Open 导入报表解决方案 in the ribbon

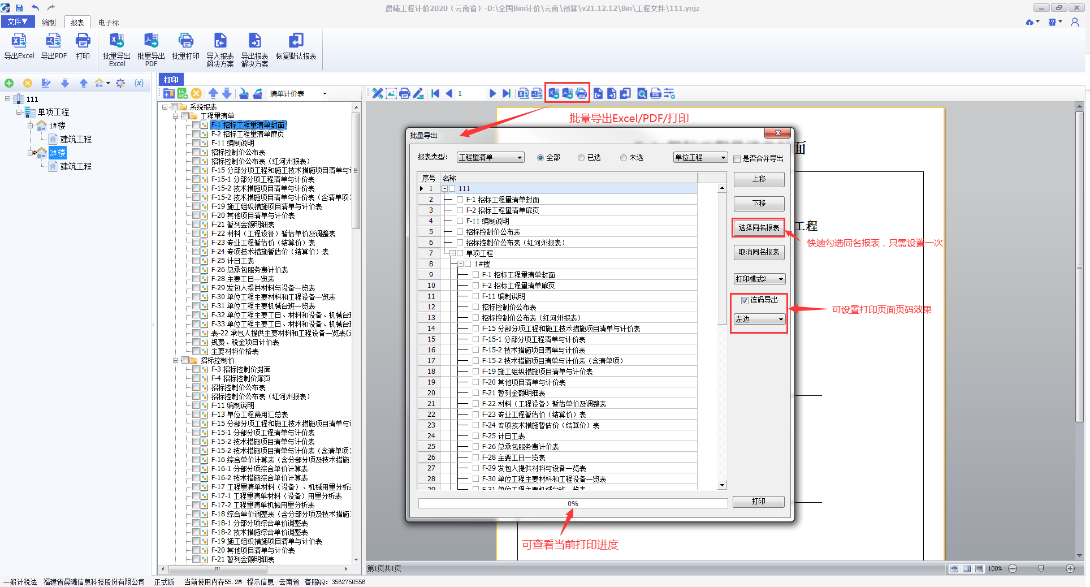point(220,50)
